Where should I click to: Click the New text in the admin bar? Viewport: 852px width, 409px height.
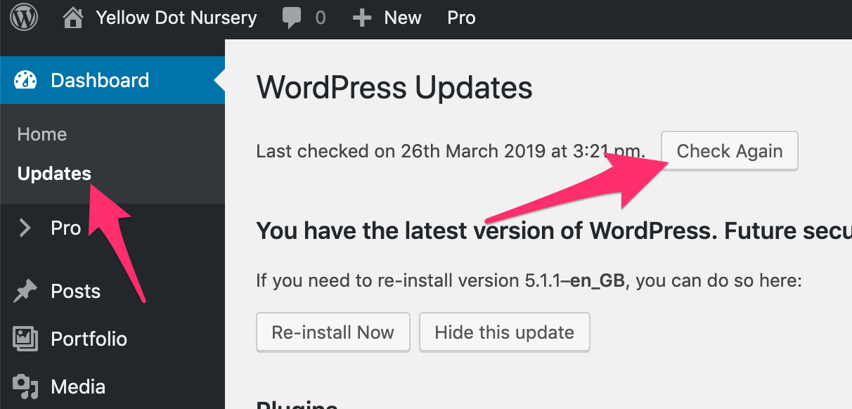pos(403,18)
